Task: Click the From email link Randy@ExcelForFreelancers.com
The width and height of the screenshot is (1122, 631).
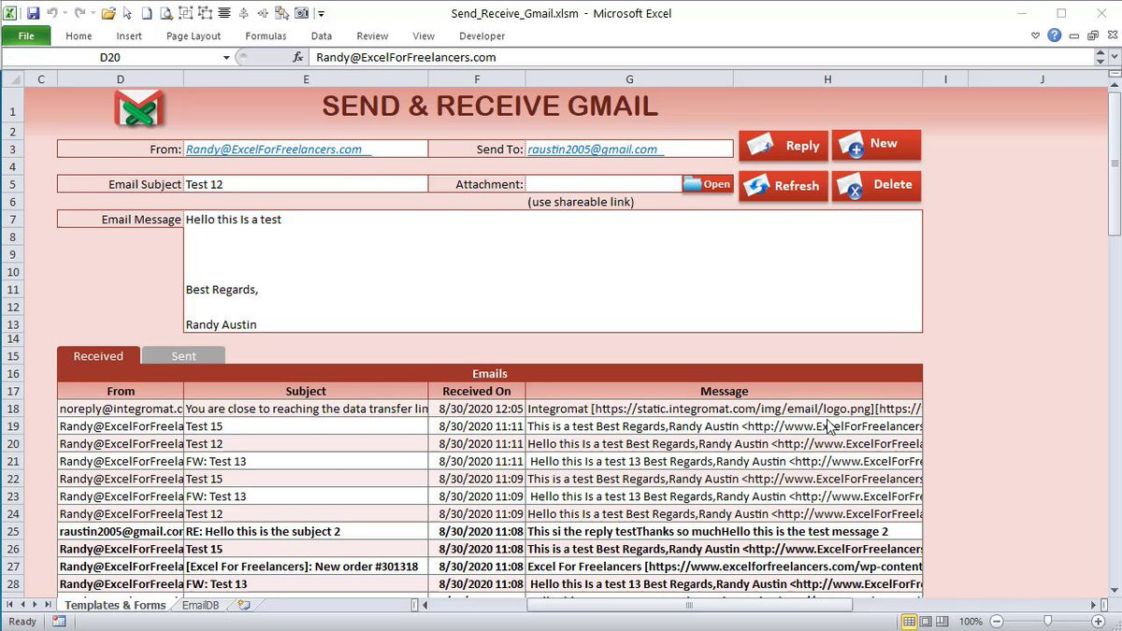Action: [x=274, y=149]
